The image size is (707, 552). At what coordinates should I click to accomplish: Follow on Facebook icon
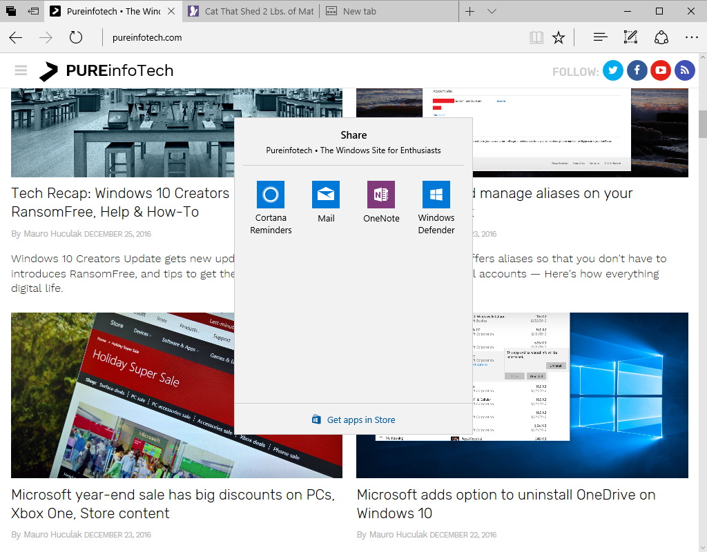pyautogui.click(x=637, y=70)
